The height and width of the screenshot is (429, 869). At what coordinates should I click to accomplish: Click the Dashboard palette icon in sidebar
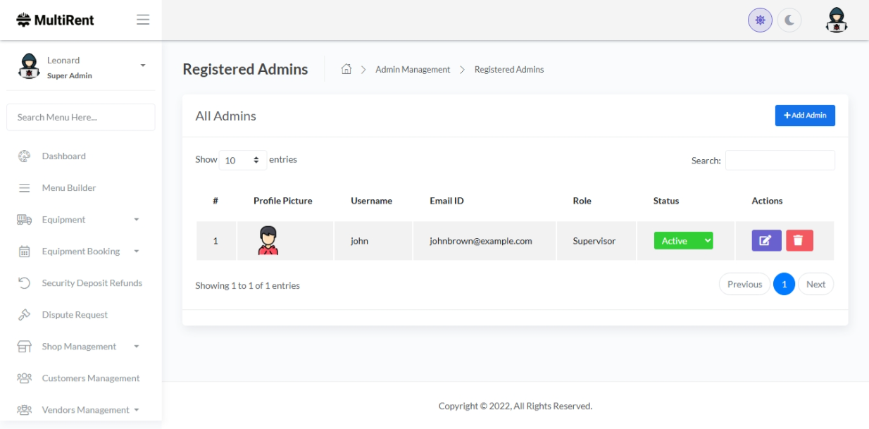24,156
